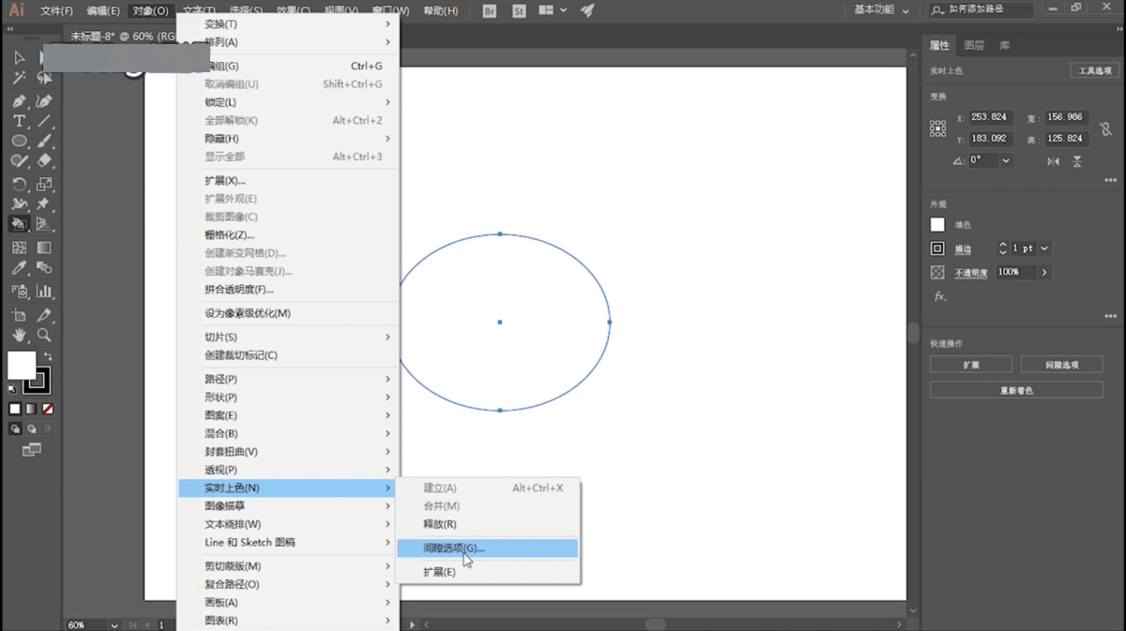Select the Zoom magnifier tool
Screen dimensions: 1126x631
[44, 335]
